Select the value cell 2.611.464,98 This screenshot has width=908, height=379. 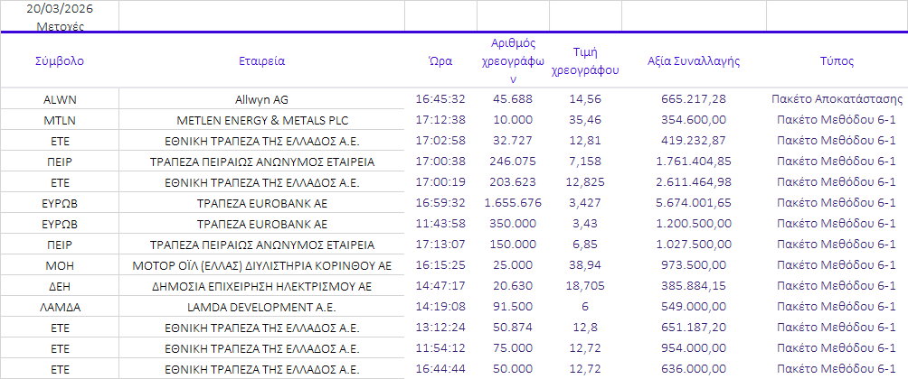point(693,182)
